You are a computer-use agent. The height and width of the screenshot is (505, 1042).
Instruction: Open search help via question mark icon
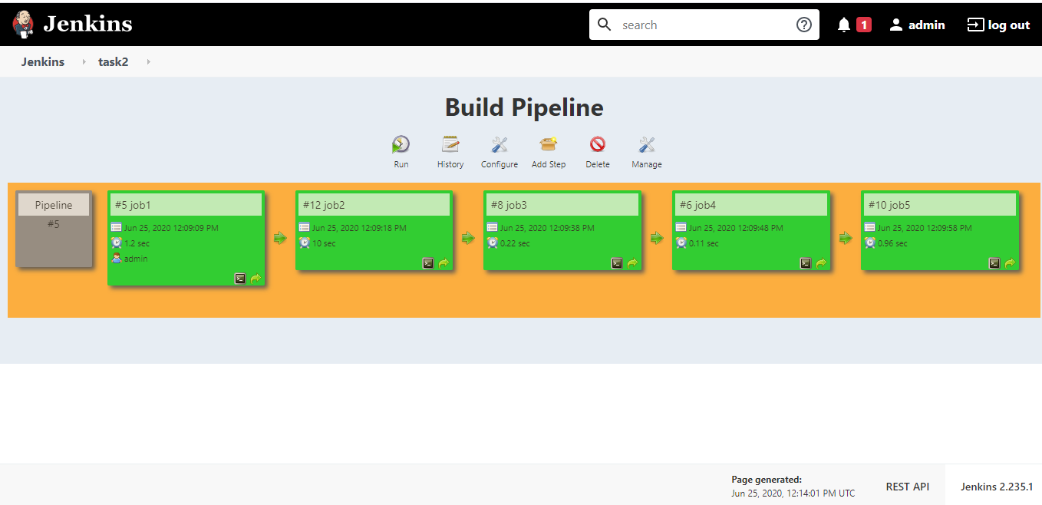804,24
